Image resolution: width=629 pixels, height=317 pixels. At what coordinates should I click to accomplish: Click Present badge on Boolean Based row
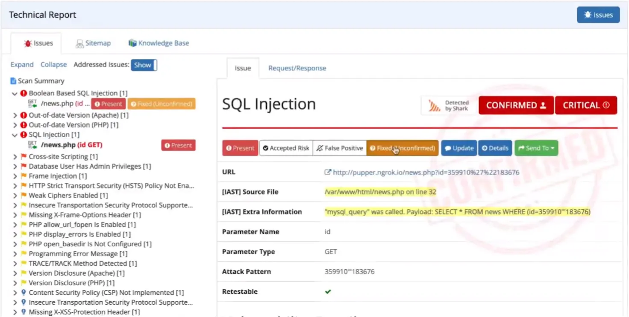click(109, 104)
